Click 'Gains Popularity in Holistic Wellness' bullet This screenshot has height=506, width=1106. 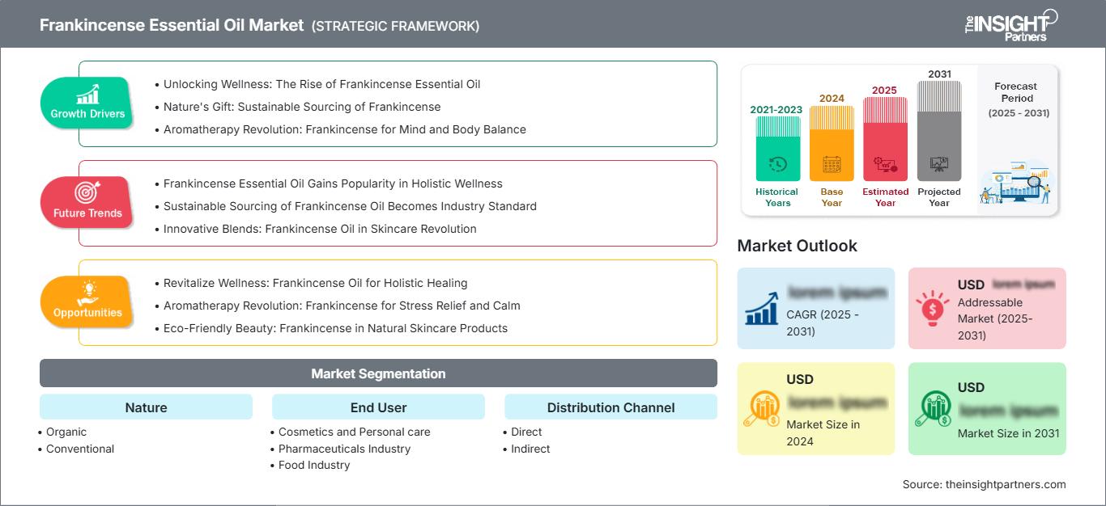tap(333, 183)
